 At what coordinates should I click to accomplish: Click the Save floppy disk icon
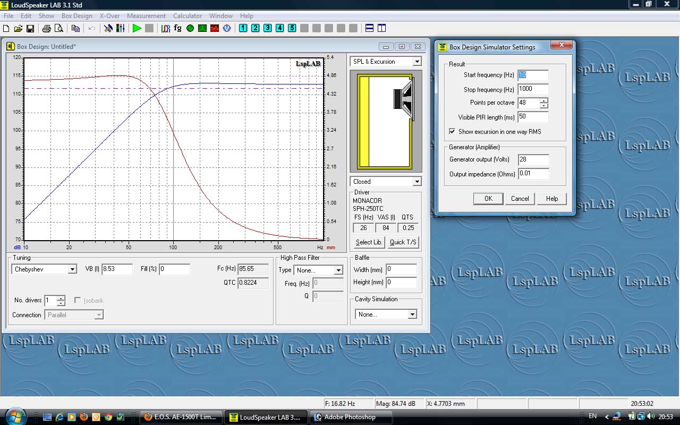tap(30, 28)
